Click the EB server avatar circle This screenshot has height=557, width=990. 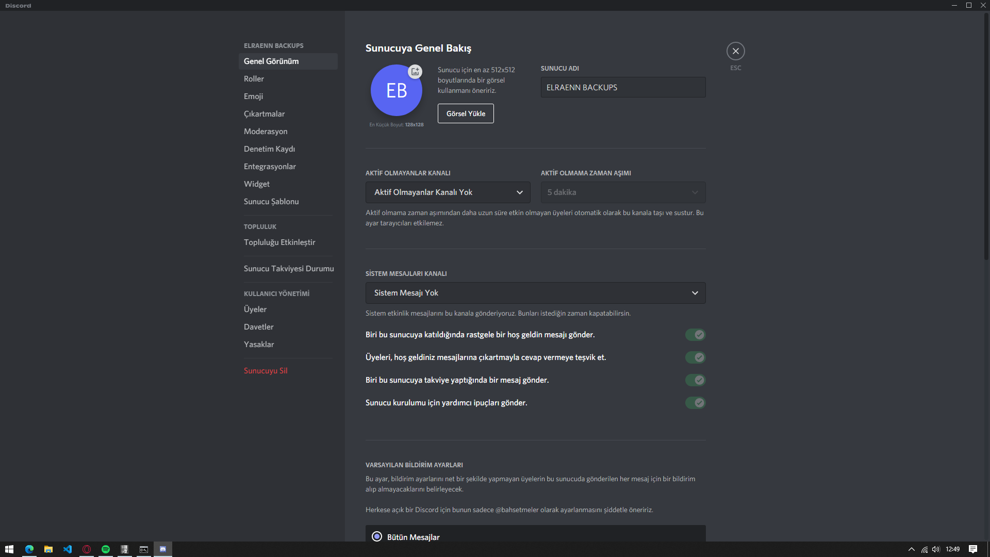pyautogui.click(x=396, y=91)
